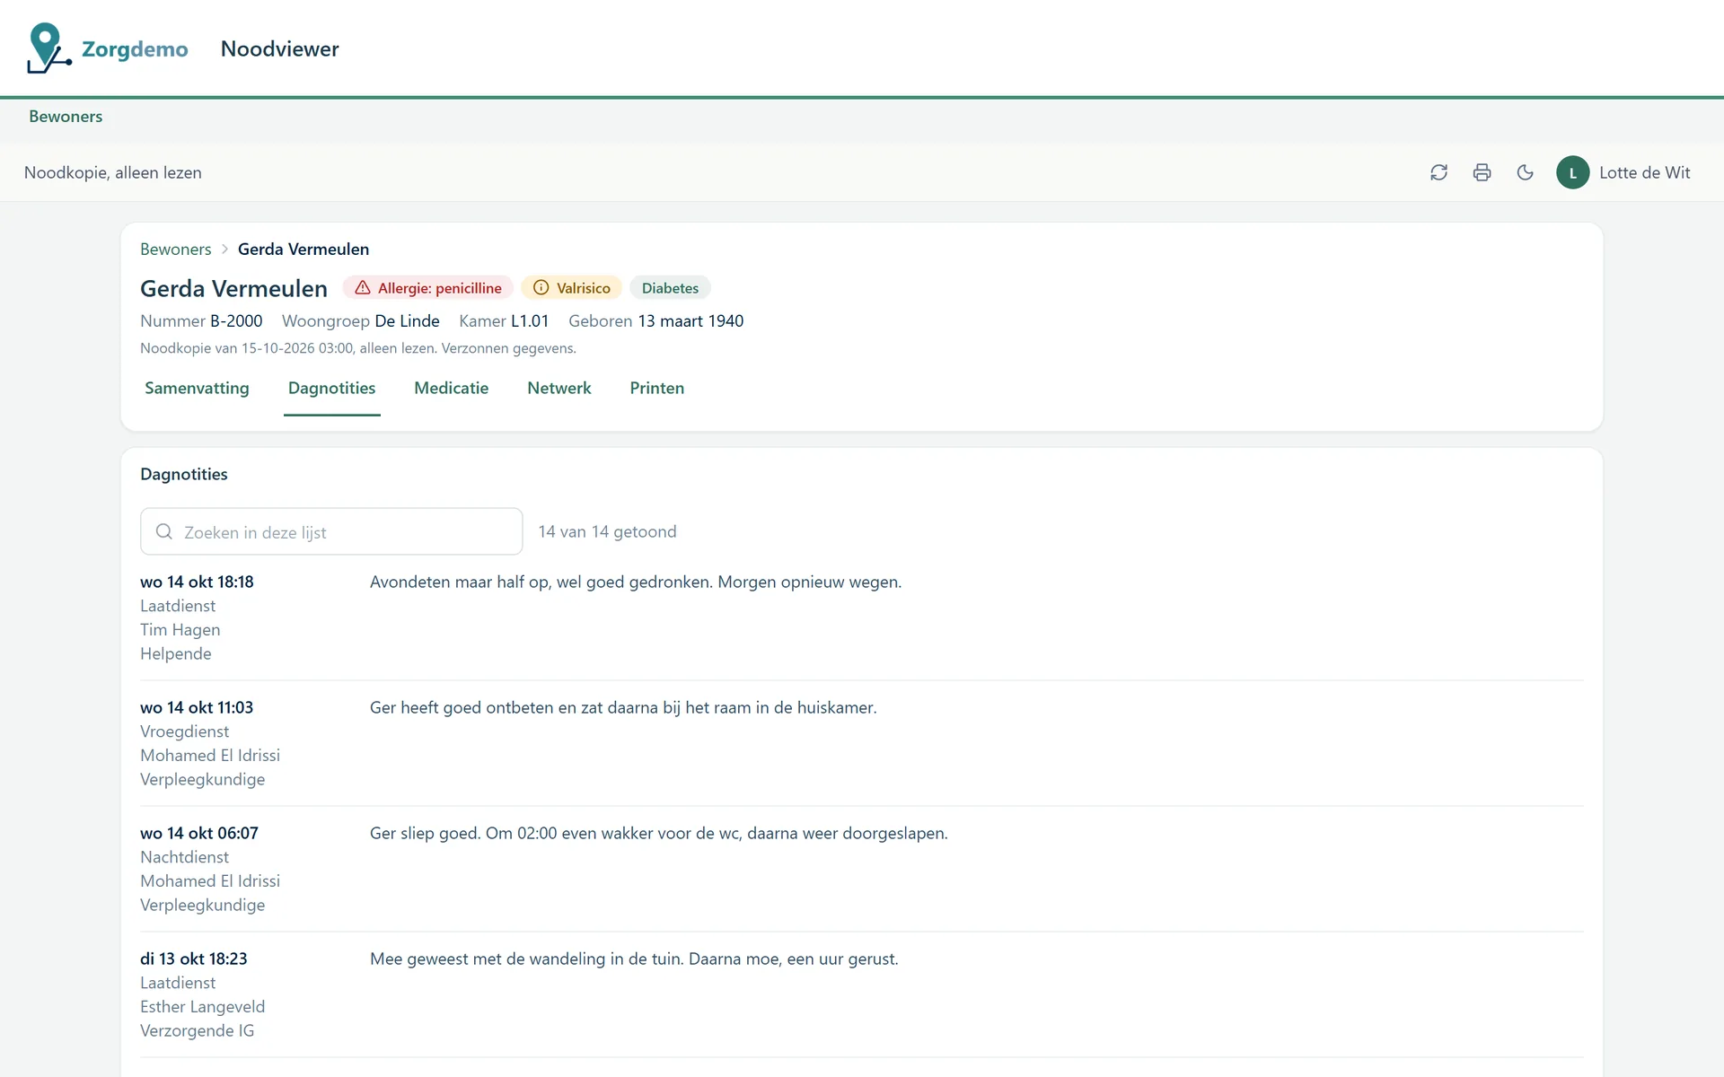Click the Diabetes badge
The height and width of the screenshot is (1077, 1724).
tap(670, 288)
